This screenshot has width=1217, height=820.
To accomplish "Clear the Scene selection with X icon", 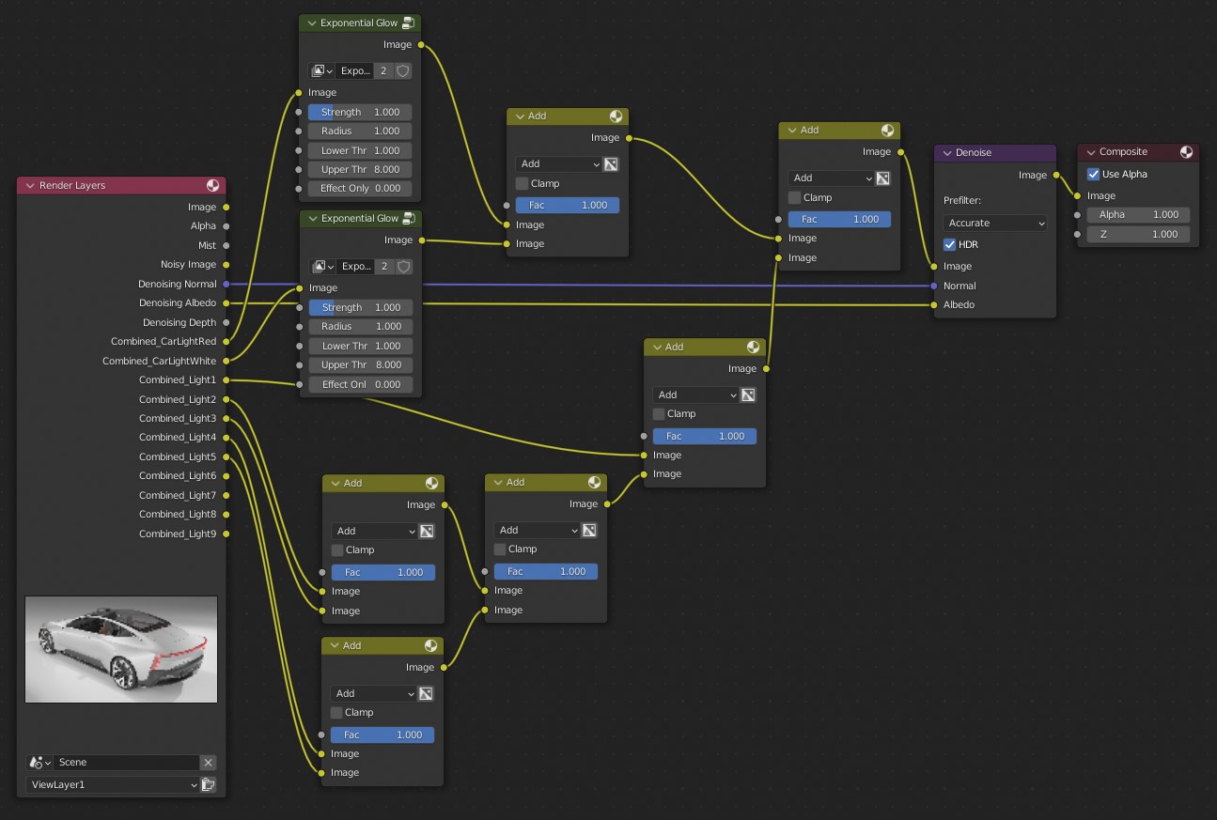I will pos(209,763).
